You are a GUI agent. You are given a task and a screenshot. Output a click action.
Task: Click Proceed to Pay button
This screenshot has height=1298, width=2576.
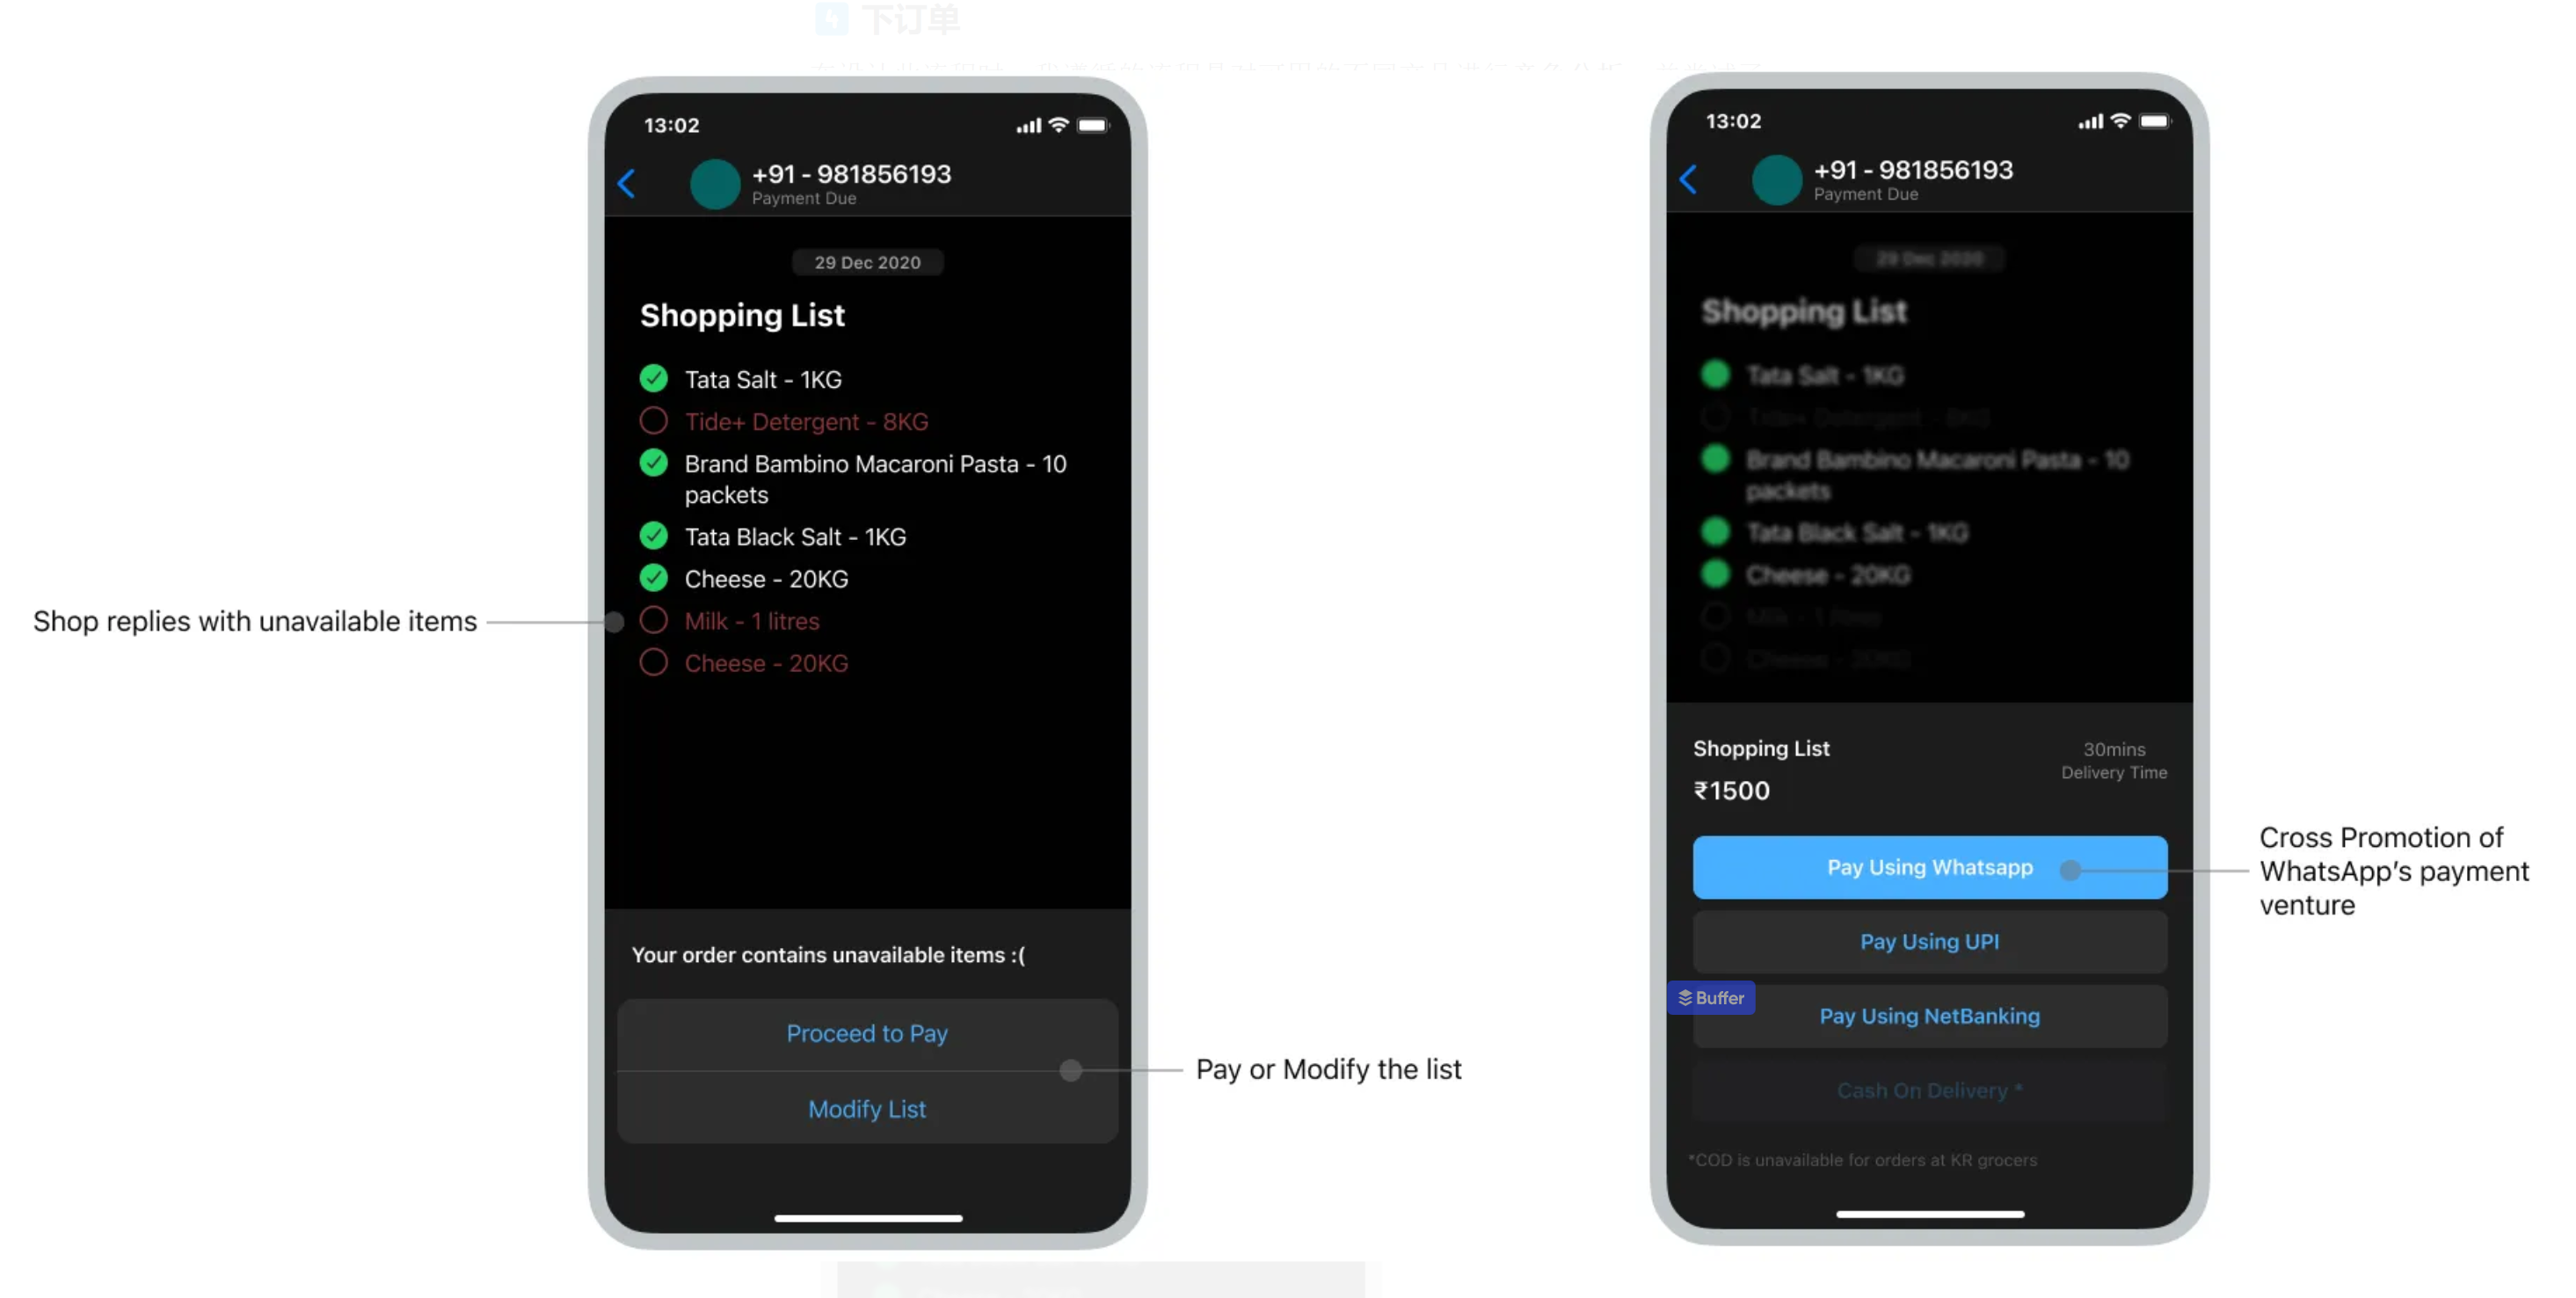865,1033
